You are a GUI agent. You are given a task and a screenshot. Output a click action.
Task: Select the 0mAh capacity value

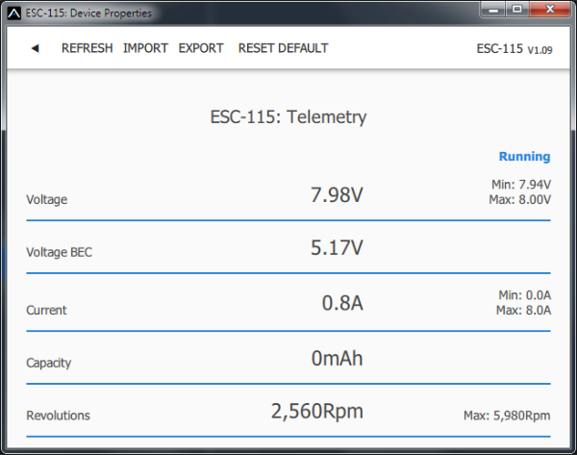pos(337,358)
